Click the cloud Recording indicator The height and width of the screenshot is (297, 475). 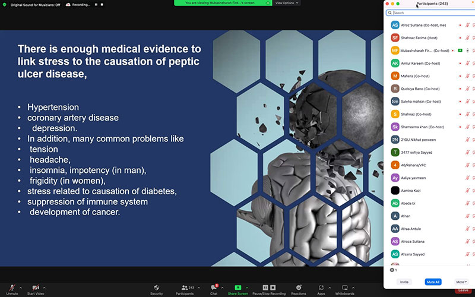78,5
